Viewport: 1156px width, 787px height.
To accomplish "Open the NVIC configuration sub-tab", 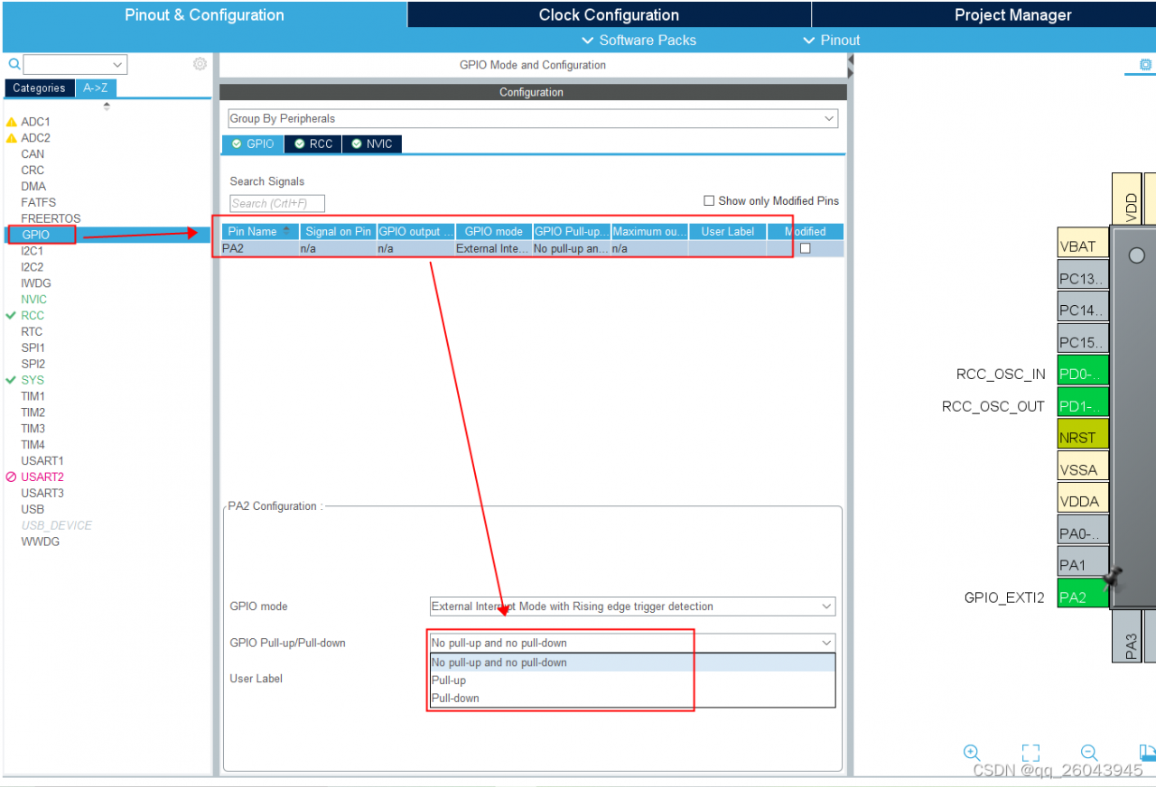I will tap(372, 144).
